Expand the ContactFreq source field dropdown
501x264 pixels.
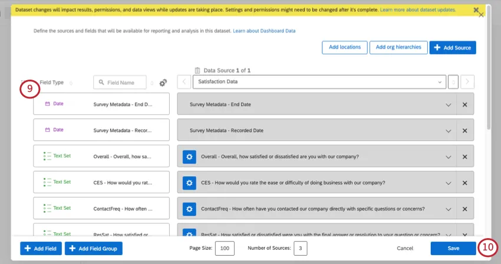click(x=448, y=209)
